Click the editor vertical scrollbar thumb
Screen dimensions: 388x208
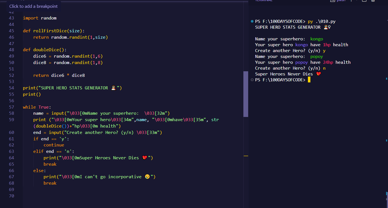pos(246,94)
